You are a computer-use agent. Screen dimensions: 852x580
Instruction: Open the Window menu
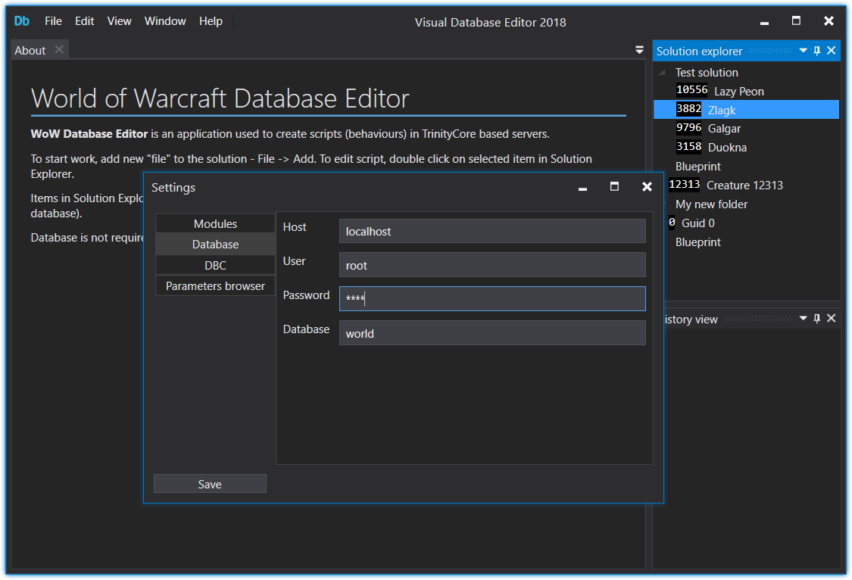coord(165,21)
